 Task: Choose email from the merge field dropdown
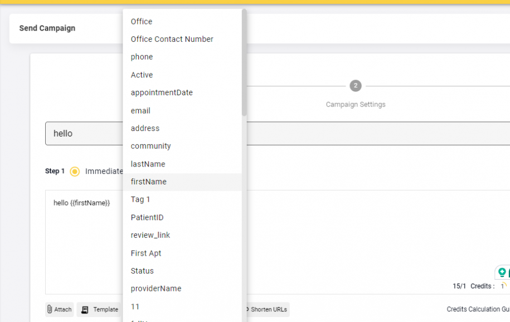140,110
